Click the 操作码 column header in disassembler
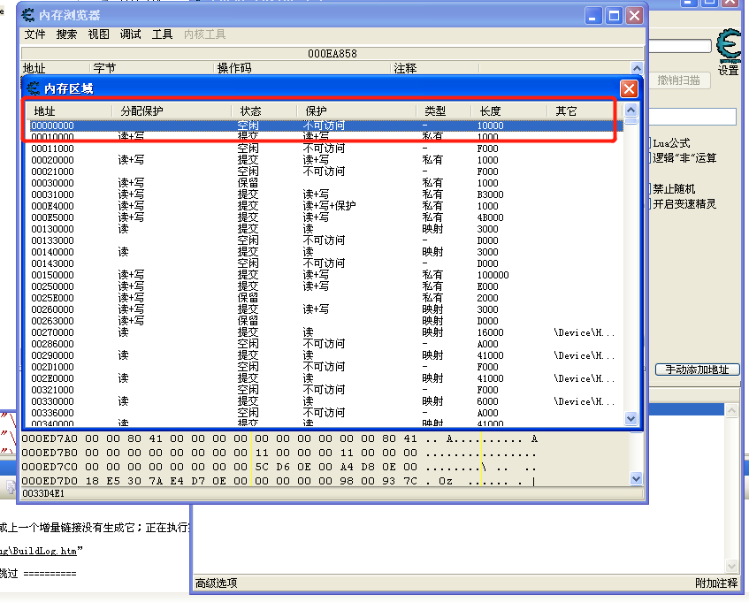Screen dimensions: 749x602 click(x=302, y=68)
